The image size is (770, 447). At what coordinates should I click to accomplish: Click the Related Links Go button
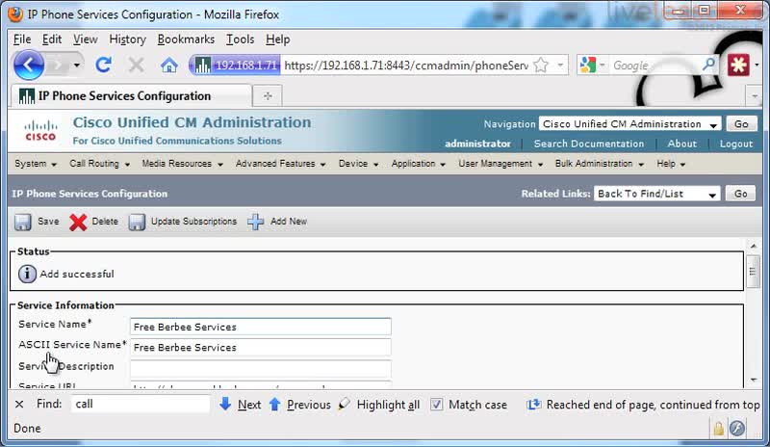tap(740, 194)
